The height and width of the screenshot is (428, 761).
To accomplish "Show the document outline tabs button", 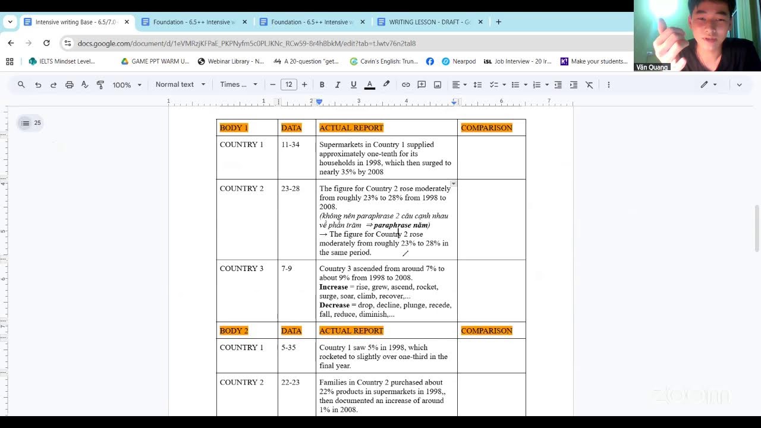I will pos(30,123).
